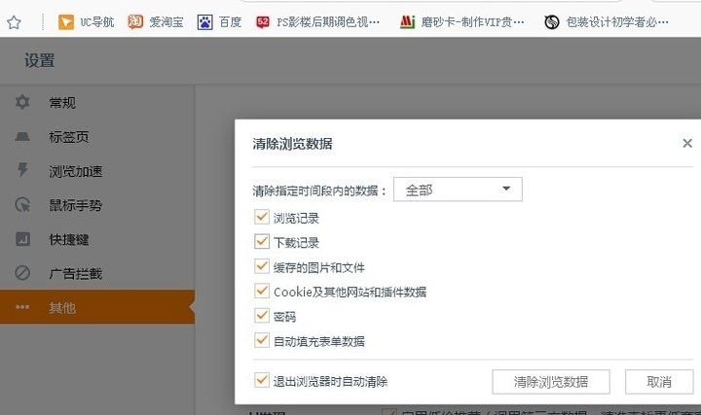Click the 广告拦截 block icon

coord(22,273)
